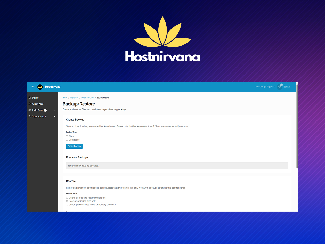Click the Hostnirvana leaf logo in navbar

point(40,87)
